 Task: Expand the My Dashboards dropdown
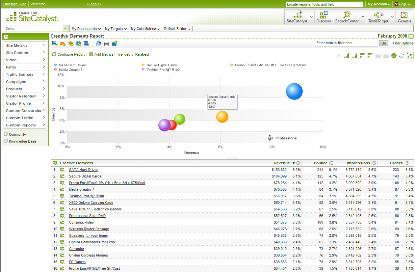[x=86, y=29]
